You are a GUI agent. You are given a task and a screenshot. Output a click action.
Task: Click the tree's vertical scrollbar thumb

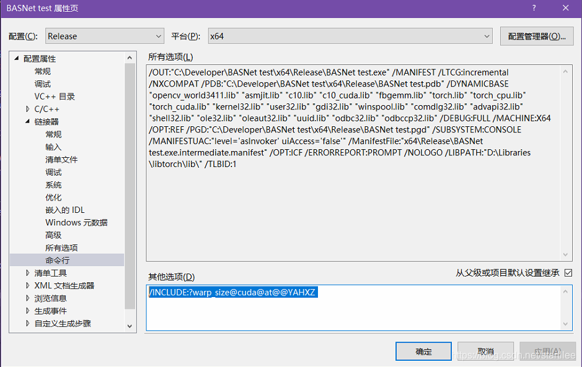point(130,186)
